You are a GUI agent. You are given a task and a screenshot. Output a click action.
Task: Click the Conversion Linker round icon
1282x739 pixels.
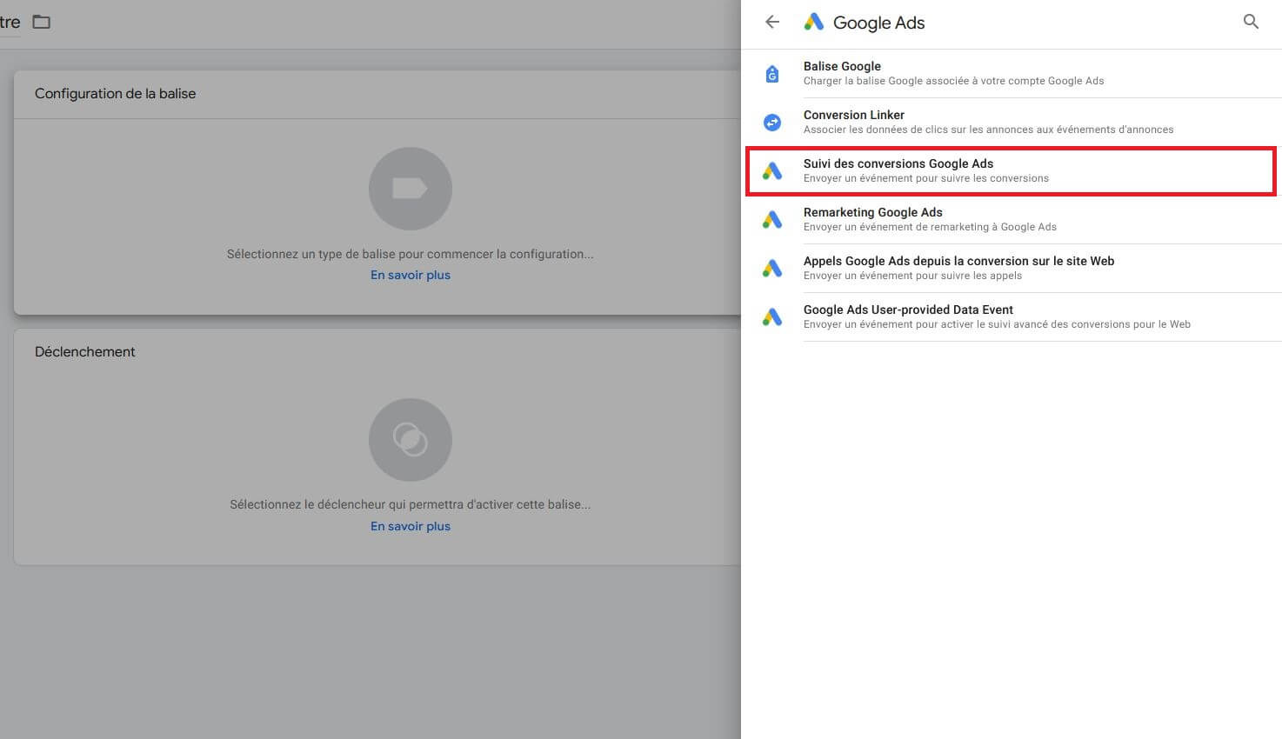coord(772,123)
